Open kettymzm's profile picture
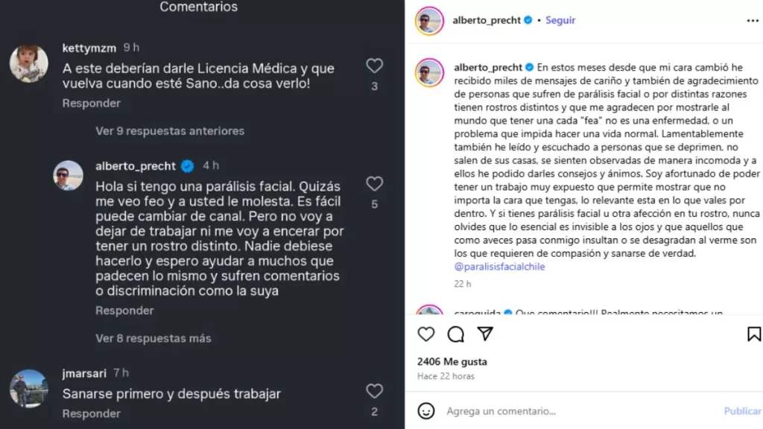Screen dimensions: 763x429 [x=29, y=63]
